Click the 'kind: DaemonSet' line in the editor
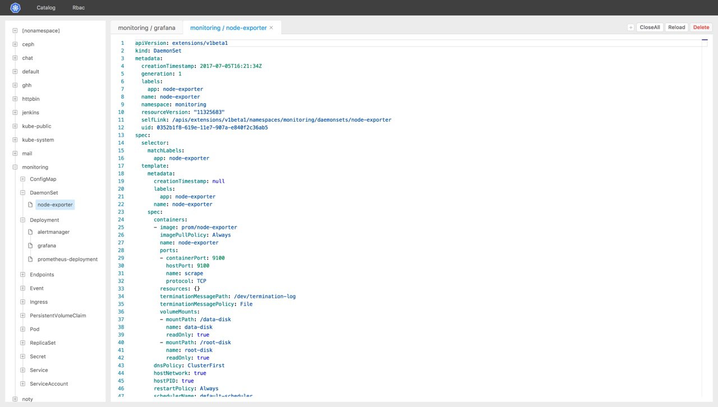 [x=158, y=51]
